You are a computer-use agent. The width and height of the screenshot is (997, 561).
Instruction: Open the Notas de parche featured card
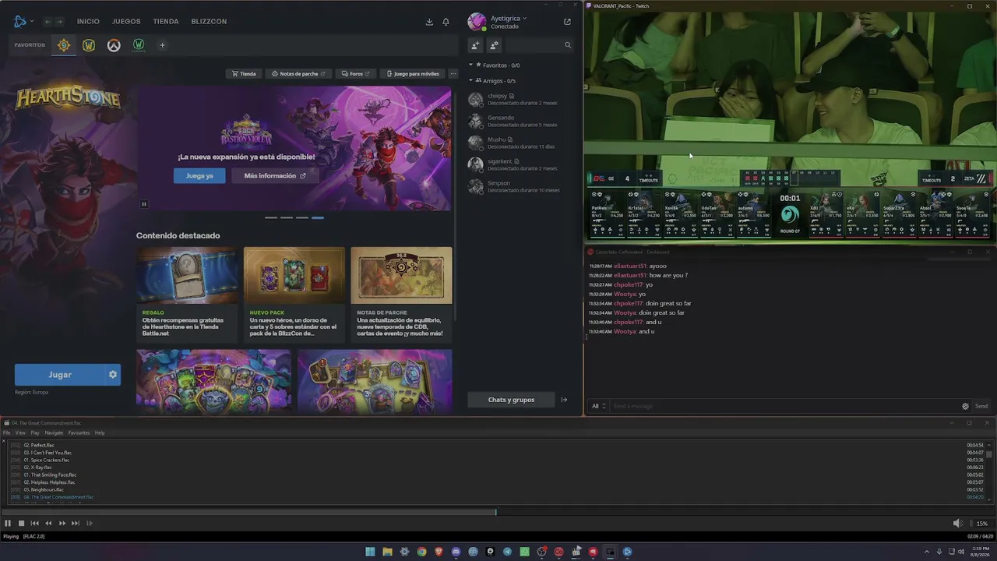tap(402, 295)
